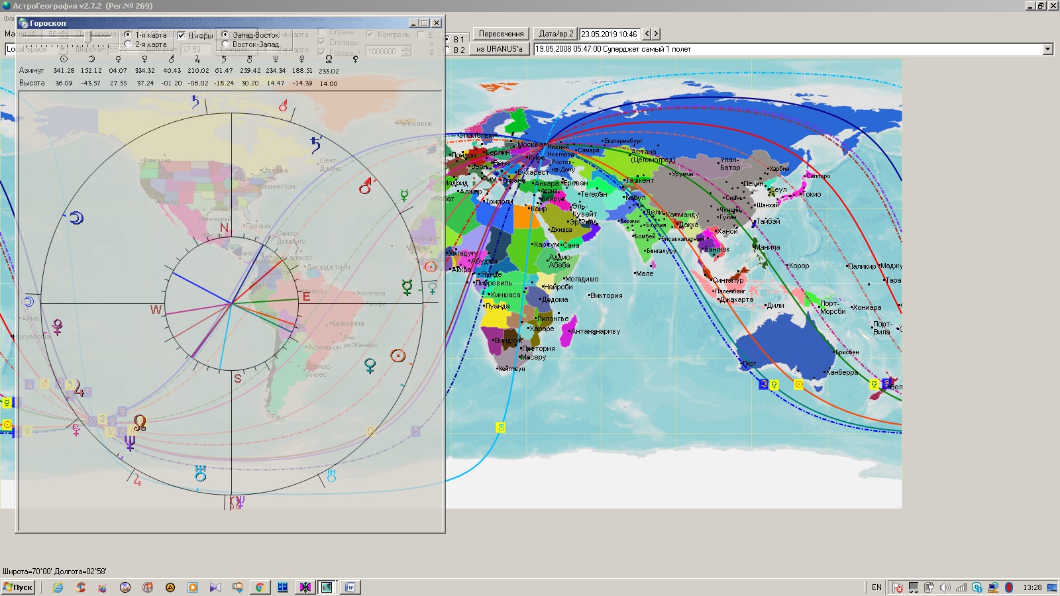Viewport: 1060px width, 596px height.
Task: Click the large Neptune glyph on the horoscope wheel
Action: pyautogui.click(x=130, y=442)
